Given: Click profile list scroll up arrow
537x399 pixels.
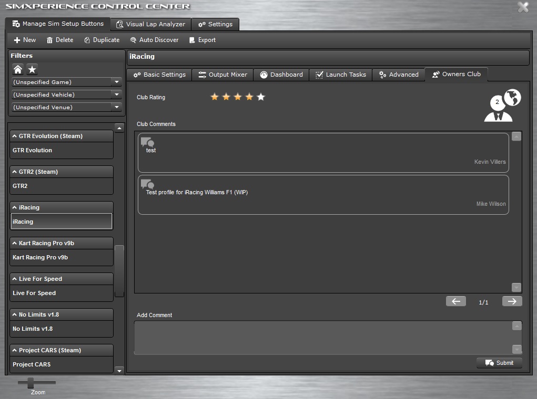Looking at the screenshot, I should [119, 128].
